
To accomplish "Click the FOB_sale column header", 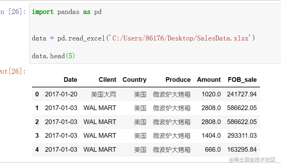I will [242, 80].
